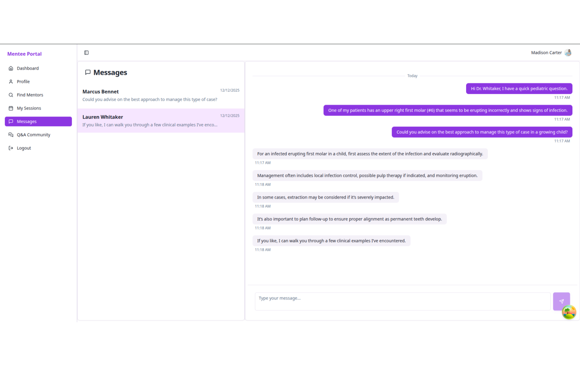Viewport: 580px width, 366px height.
Task: Click the Logout exit icon
Action: pyautogui.click(x=11, y=148)
